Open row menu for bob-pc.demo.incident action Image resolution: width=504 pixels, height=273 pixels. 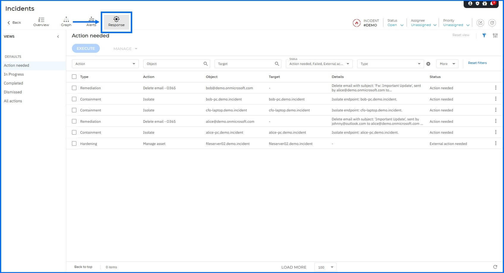click(496, 99)
